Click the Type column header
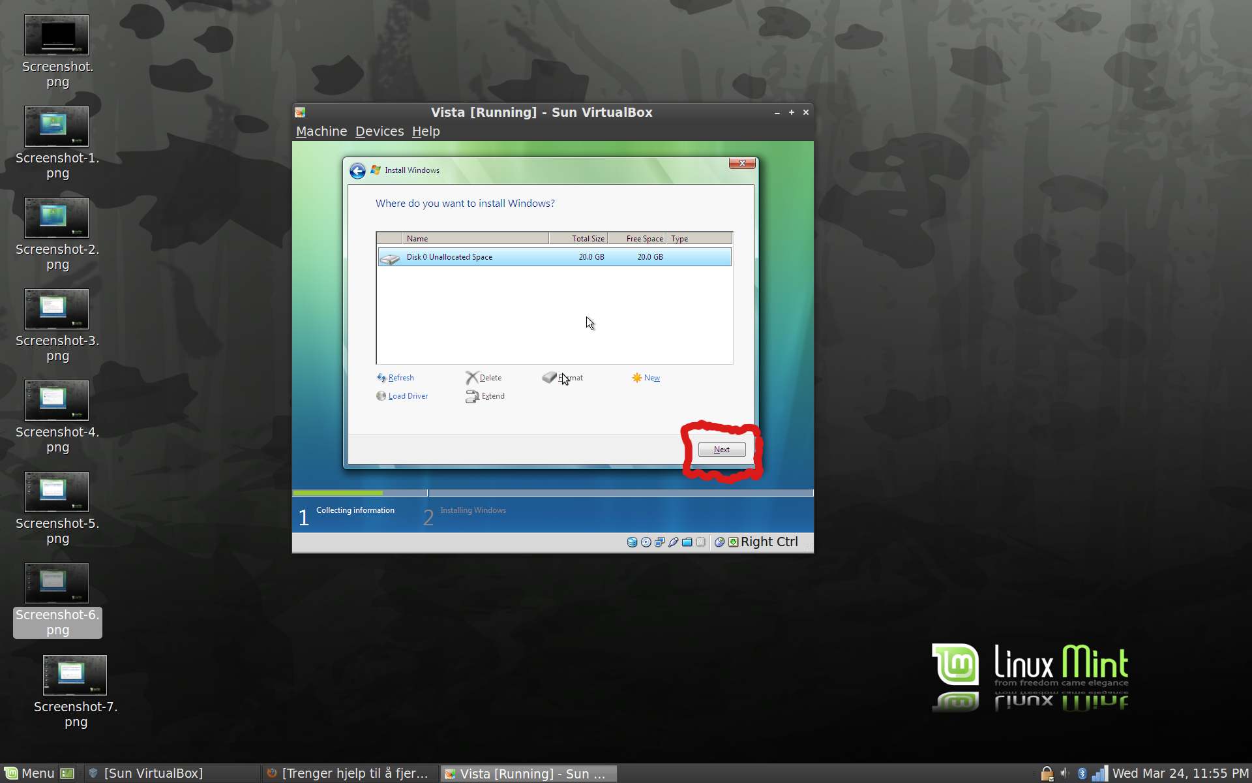 point(699,239)
